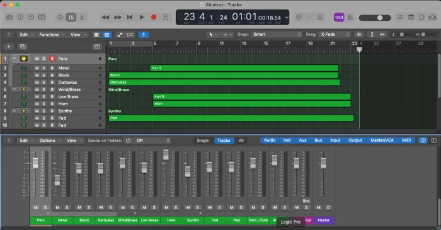Image resolution: width=441 pixels, height=230 pixels.
Task: Toggle the purple count-in 1234 button
Action: click(339, 18)
